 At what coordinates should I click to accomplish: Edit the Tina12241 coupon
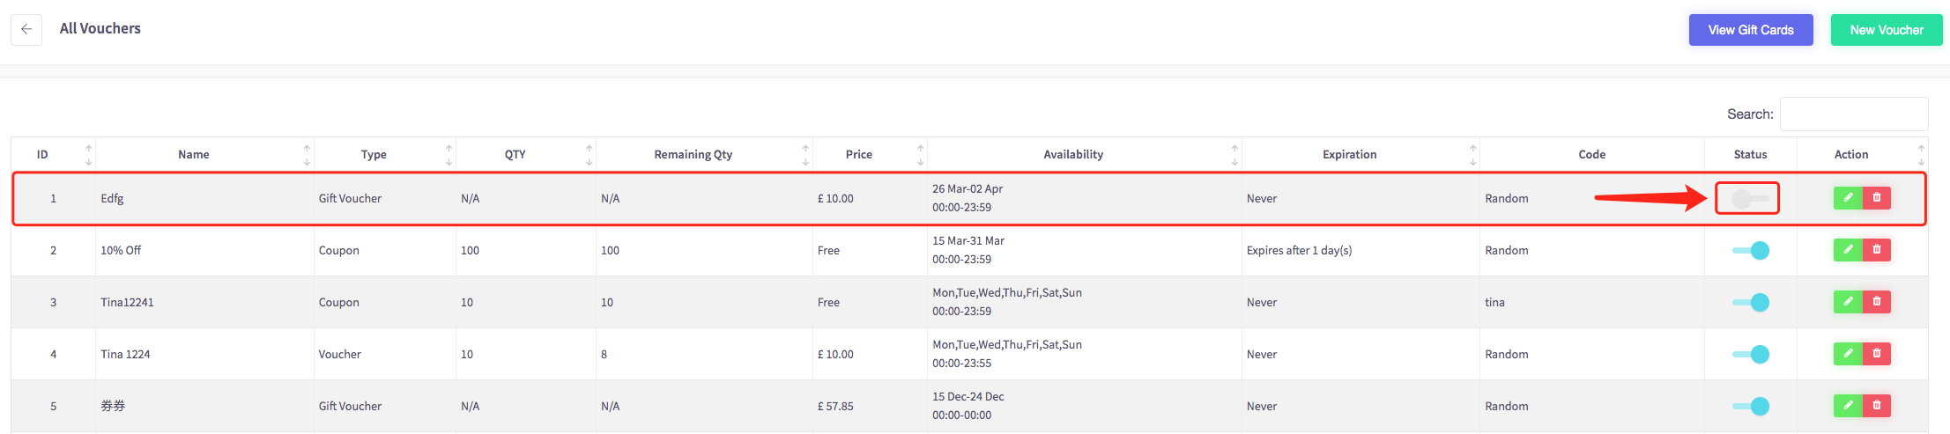click(1848, 302)
